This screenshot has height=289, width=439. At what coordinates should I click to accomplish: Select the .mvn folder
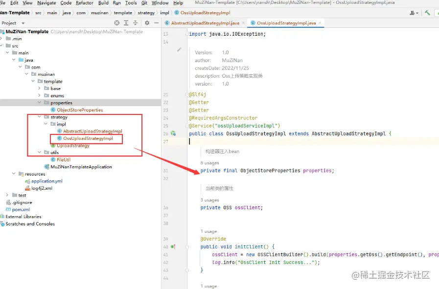click(17, 39)
